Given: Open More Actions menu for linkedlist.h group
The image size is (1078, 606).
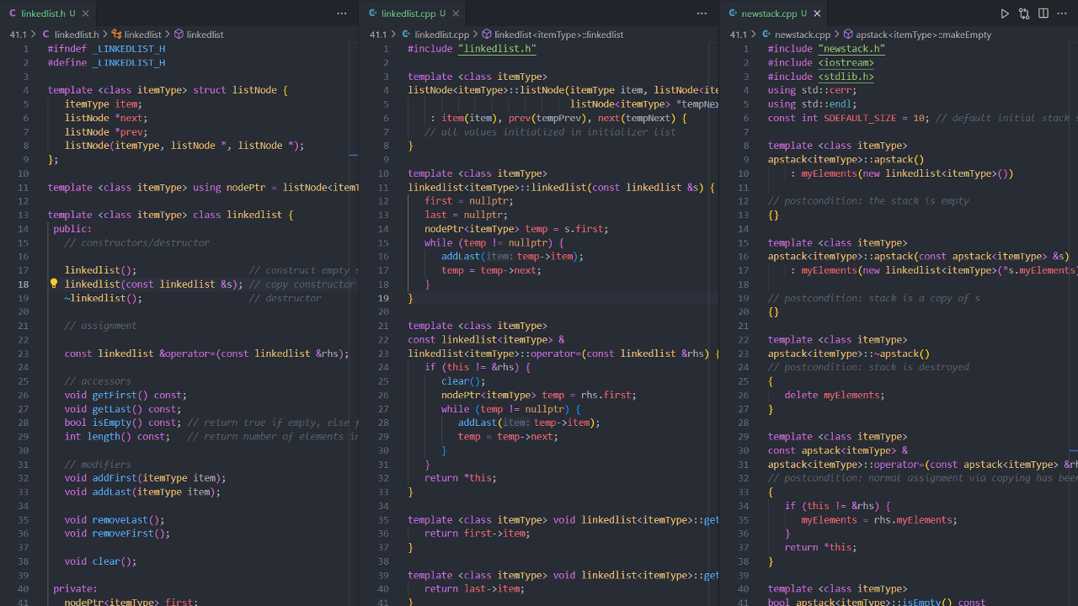Looking at the screenshot, I should point(341,13).
